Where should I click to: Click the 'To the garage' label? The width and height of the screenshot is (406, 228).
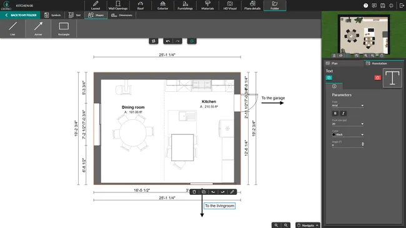click(x=273, y=98)
